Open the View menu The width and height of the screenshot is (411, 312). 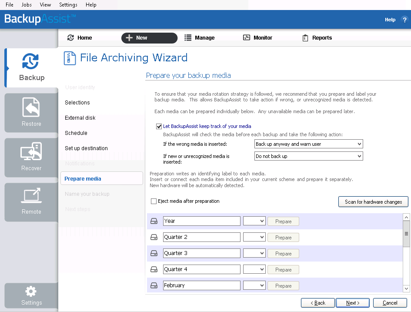pos(45,5)
